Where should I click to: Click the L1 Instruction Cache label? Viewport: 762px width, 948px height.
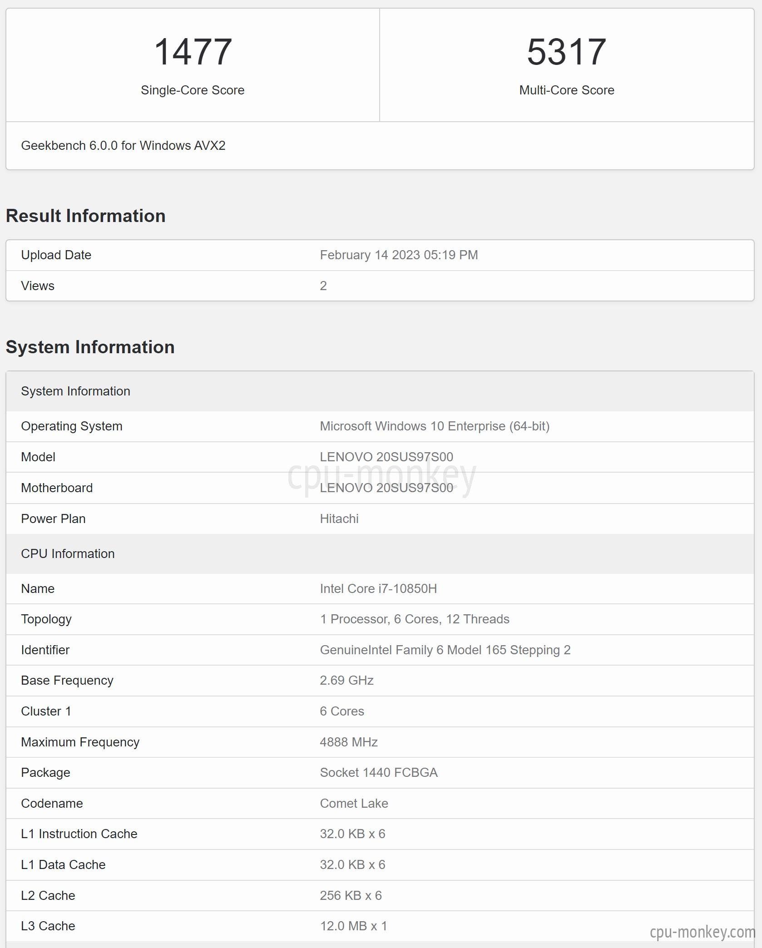79,834
